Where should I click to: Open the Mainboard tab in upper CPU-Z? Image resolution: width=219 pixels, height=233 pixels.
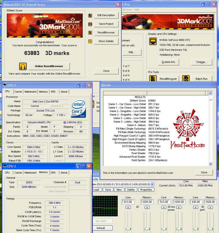pyautogui.click(x=30, y=92)
